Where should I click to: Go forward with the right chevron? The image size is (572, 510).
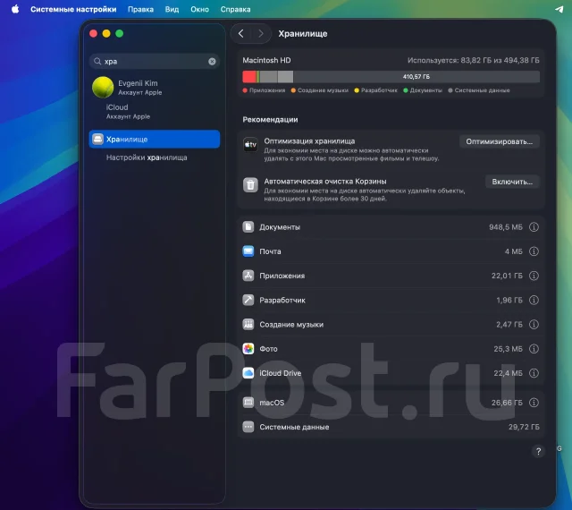tap(260, 34)
